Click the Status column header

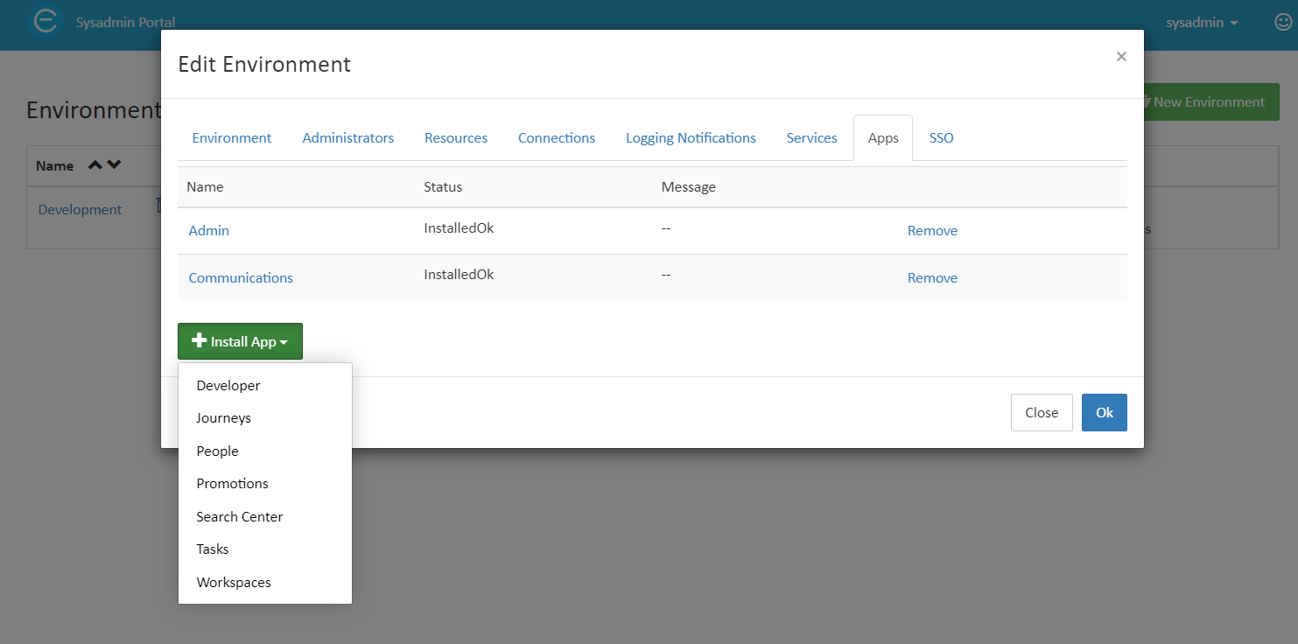443,187
